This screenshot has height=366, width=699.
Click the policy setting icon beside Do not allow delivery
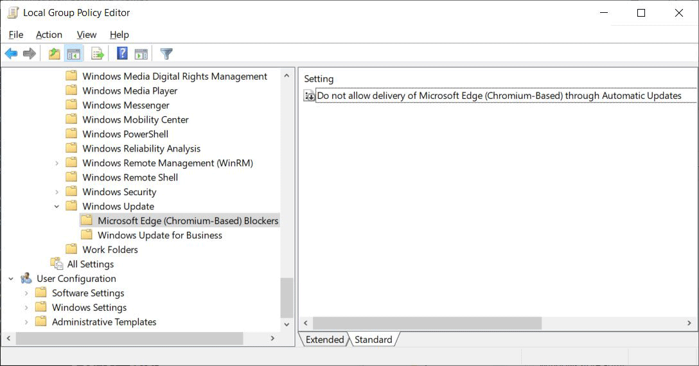[310, 96]
